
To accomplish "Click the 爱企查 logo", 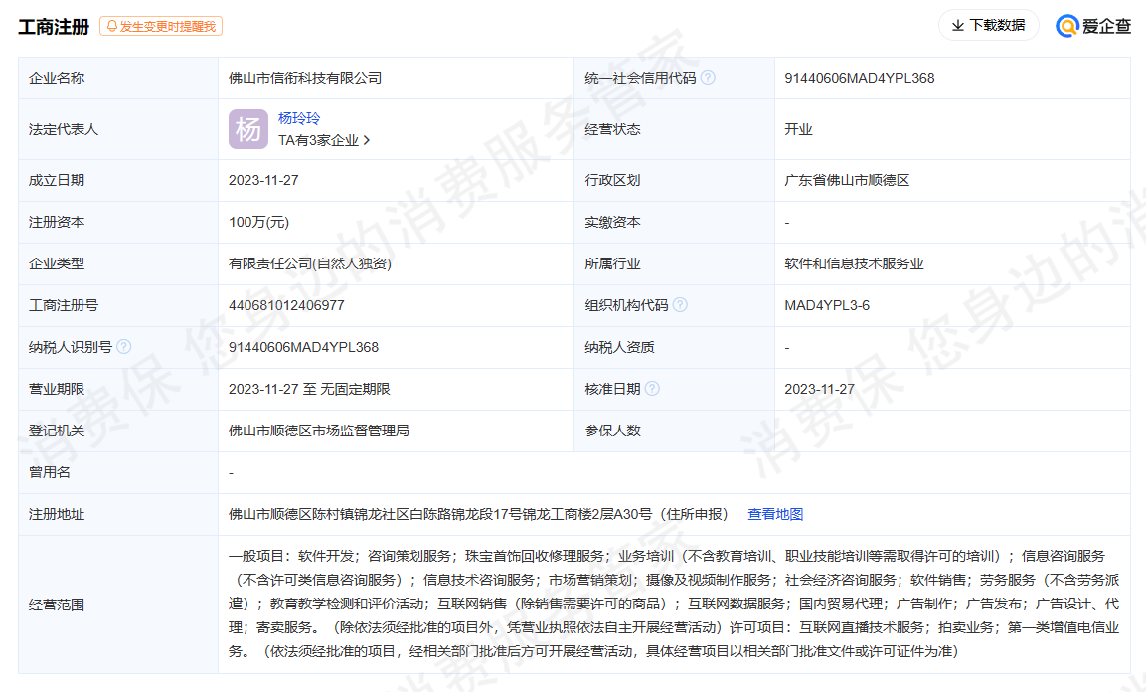I will tap(1093, 26).
